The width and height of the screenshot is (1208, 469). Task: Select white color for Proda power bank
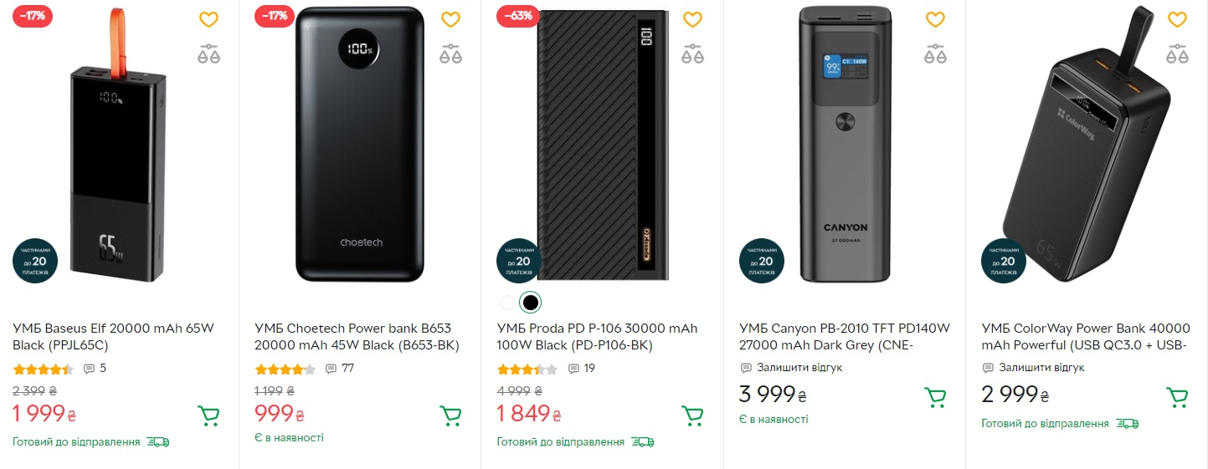click(x=507, y=303)
